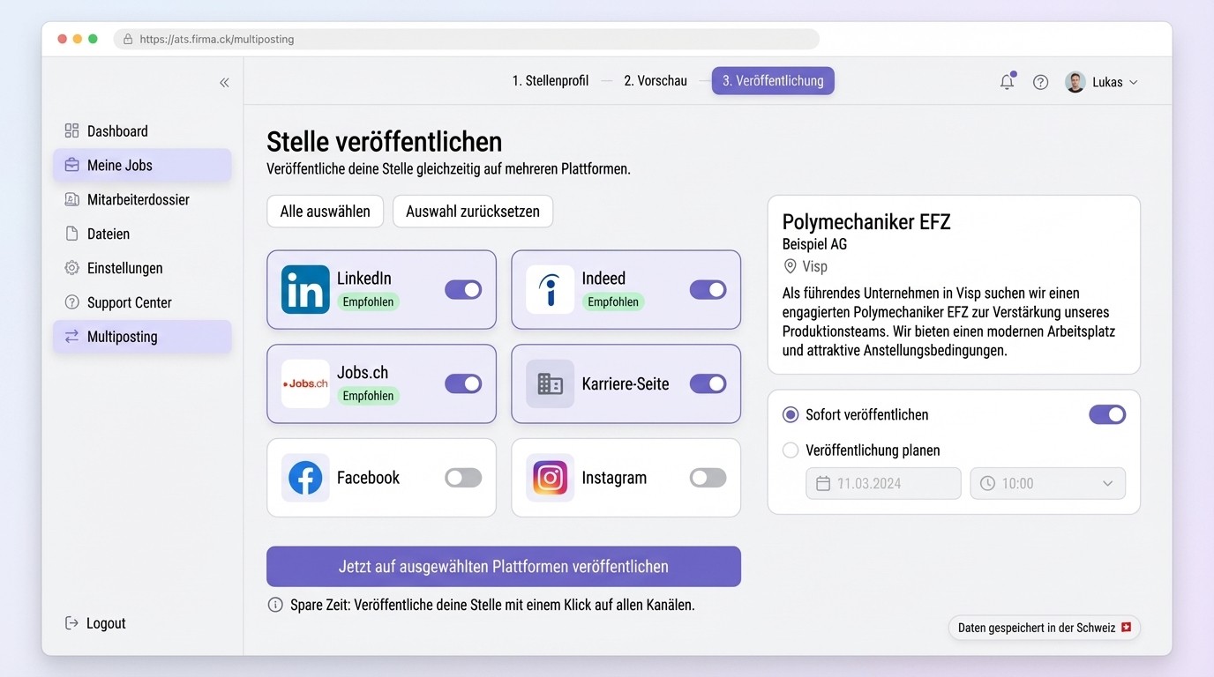Go to step 1. Stellenprofil

[551, 80]
